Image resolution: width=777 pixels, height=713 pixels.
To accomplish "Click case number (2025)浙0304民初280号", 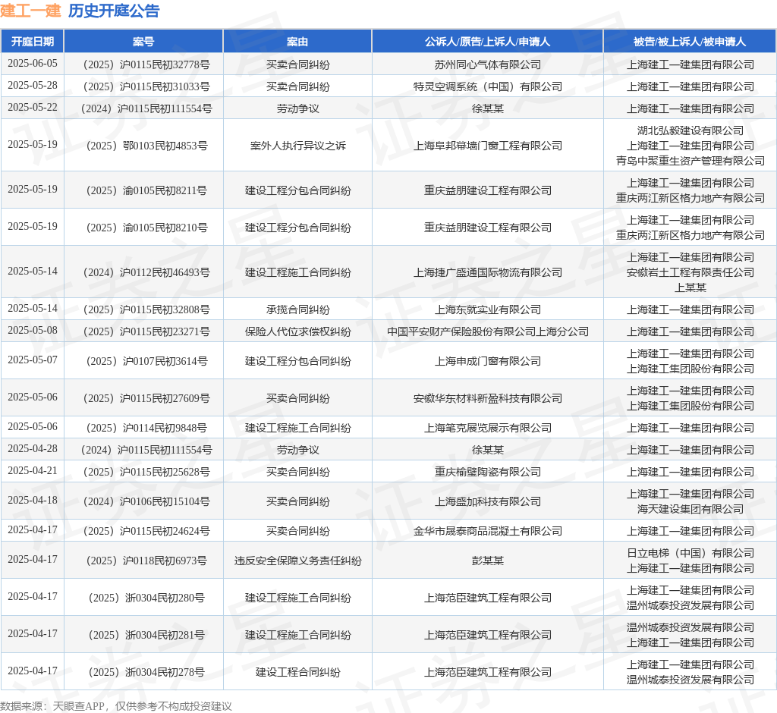I will [146, 598].
